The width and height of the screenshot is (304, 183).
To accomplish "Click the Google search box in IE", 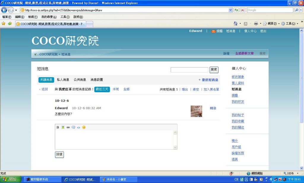I will (270, 10).
